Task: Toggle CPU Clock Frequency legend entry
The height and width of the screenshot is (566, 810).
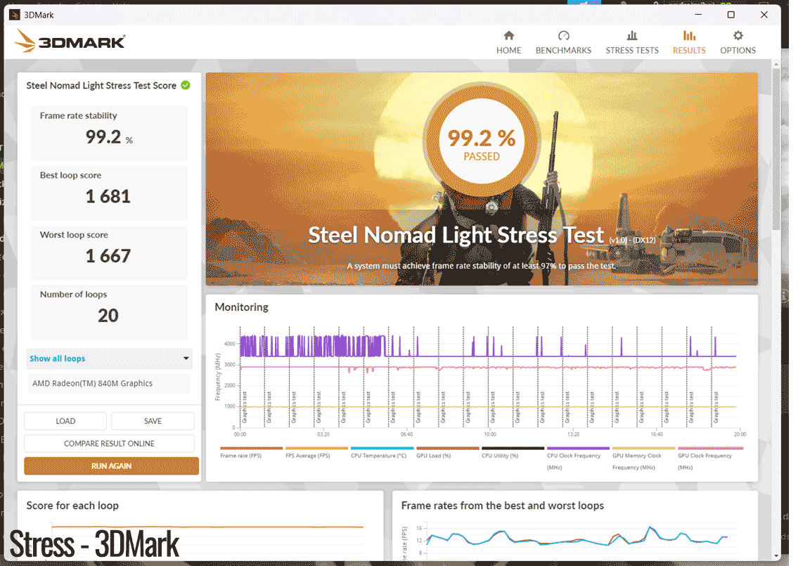Action: [578, 458]
